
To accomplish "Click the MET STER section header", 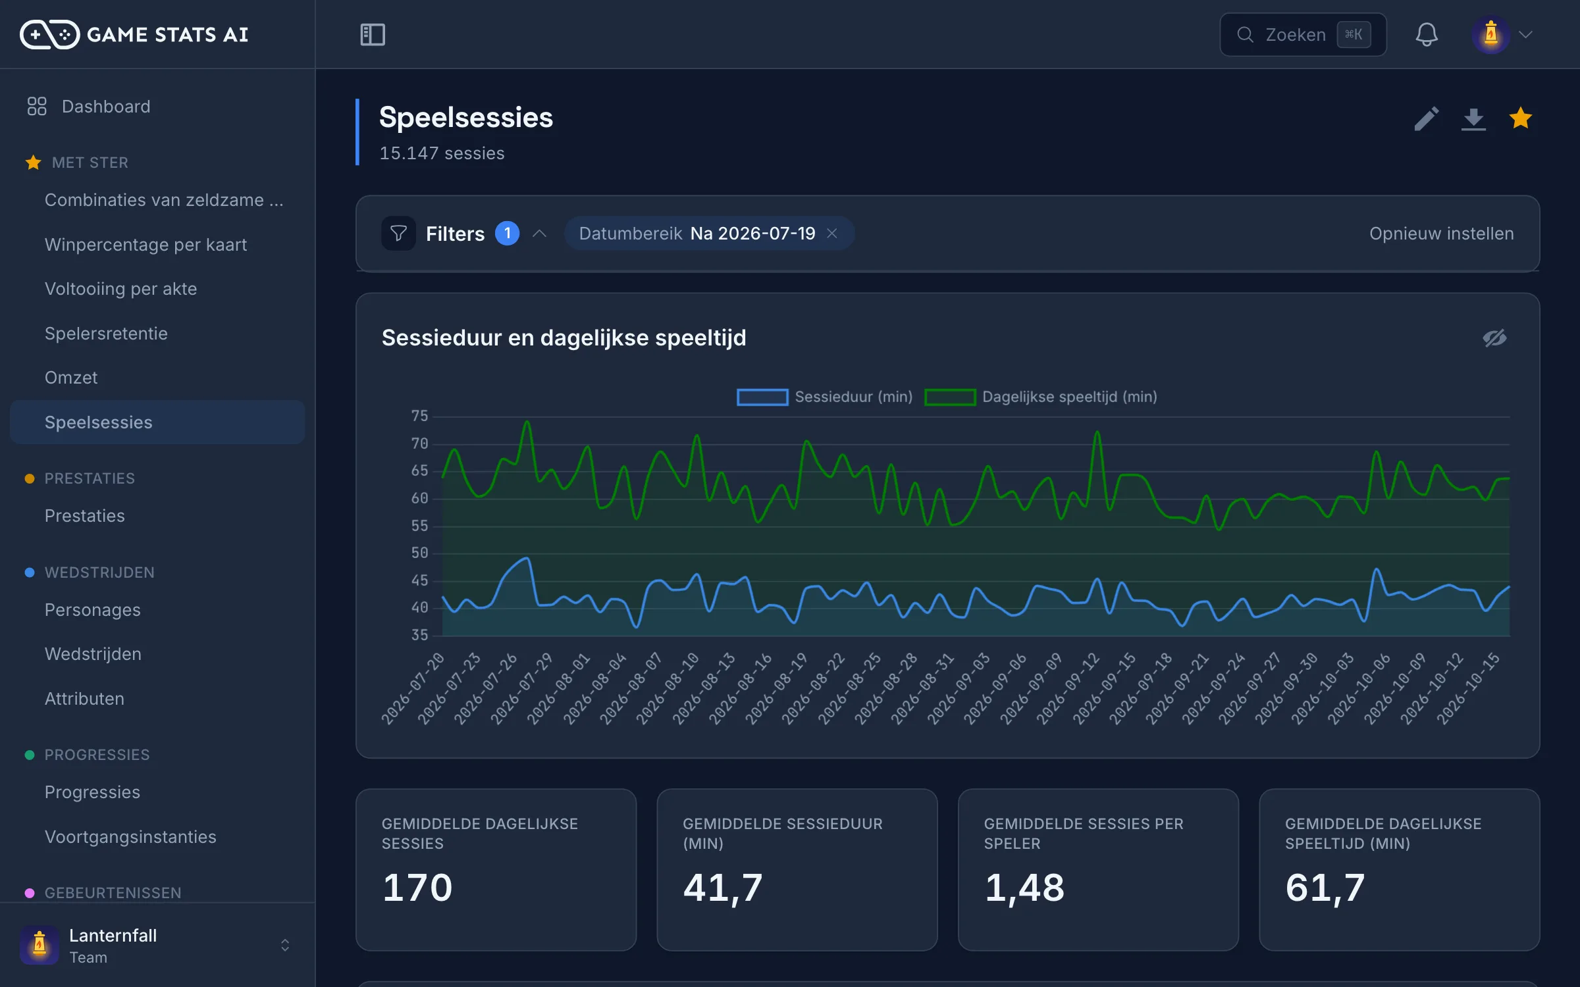I will (x=90, y=163).
